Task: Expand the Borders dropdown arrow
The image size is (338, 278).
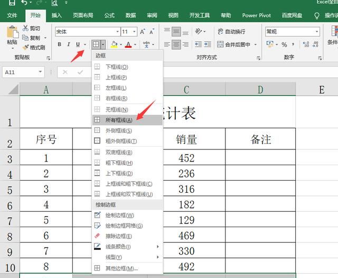Action: click(103, 44)
